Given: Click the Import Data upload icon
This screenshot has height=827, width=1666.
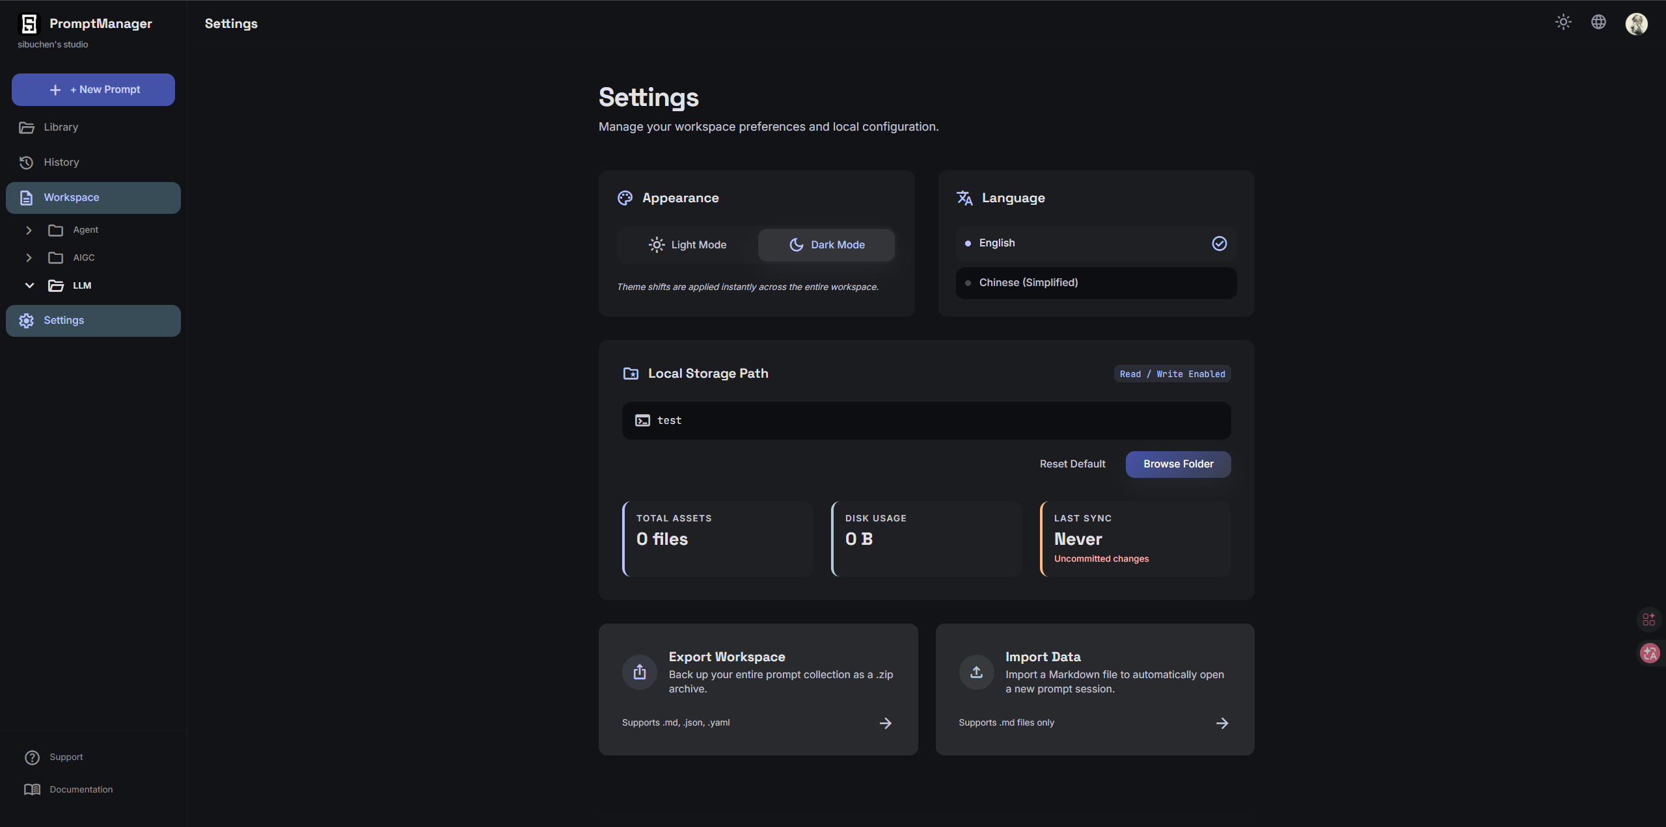Looking at the screenshot, I should (x=976, y=672).
